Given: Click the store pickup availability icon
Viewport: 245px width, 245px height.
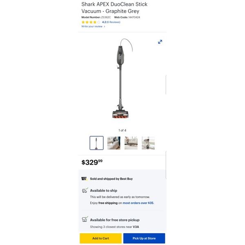Looking at the screenshot, I should [85, 219].
